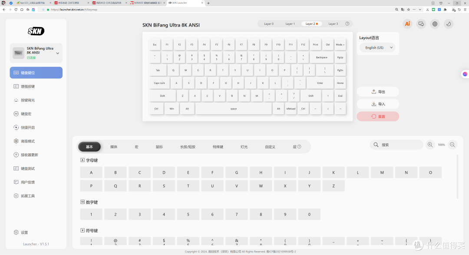The height and width of the screenshot is (255, 469).
Task: Click the zoom-out magnifier icon
Action: [x=452, y=145]
